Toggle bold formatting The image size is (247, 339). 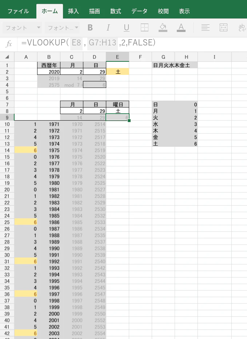click(90, 28)
